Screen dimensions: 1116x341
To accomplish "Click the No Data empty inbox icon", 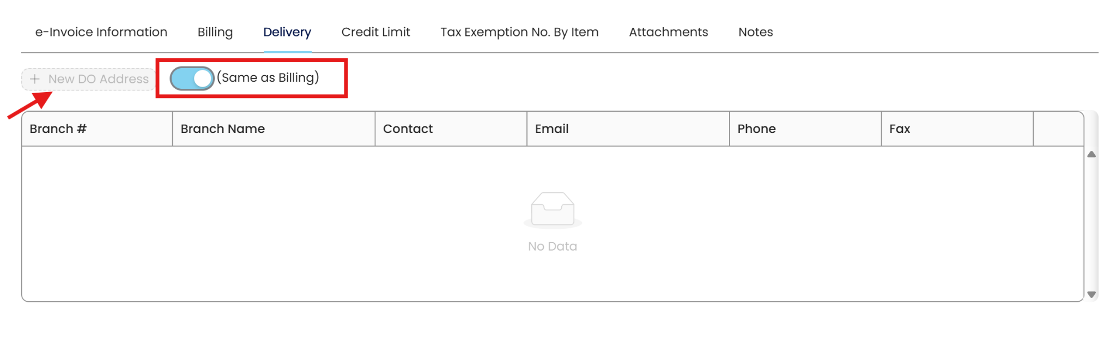I will [553, 209].
